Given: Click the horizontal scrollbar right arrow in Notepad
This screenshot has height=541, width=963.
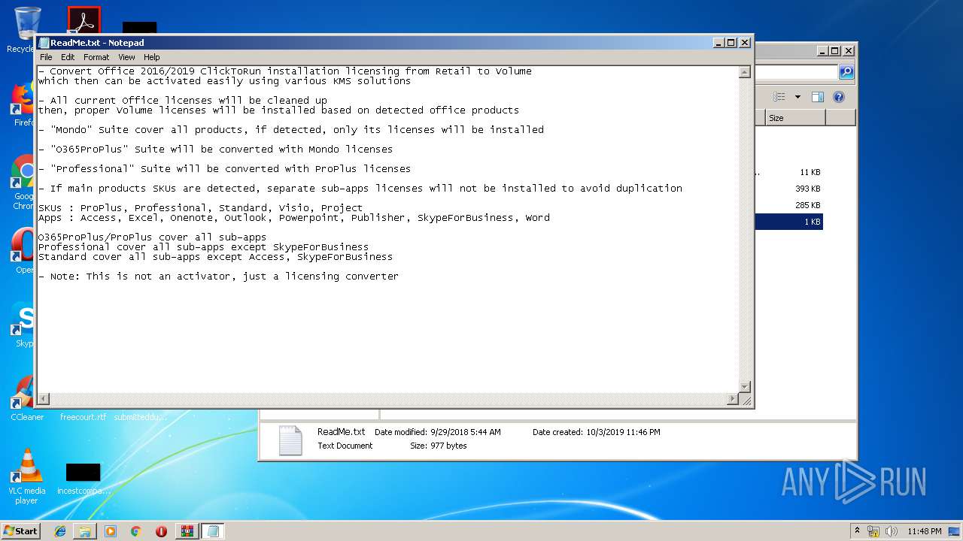Looking at the screenshot, I should [x=732, y=399].
